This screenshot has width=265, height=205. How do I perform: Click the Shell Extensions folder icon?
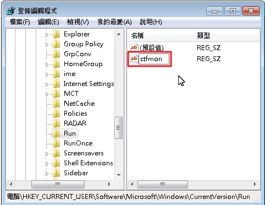[56, 163]
